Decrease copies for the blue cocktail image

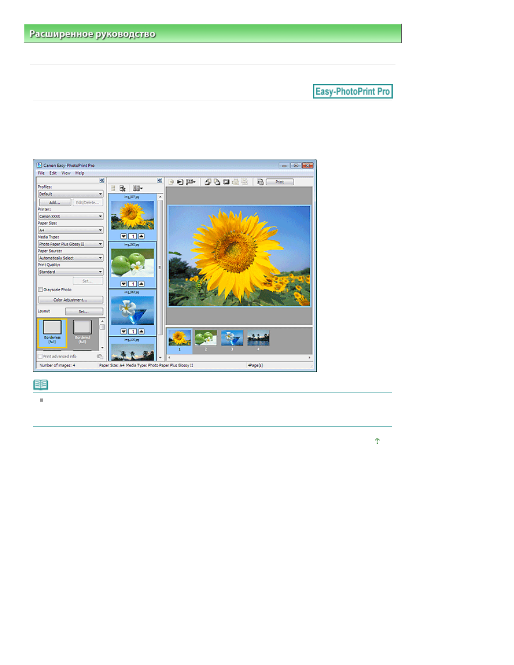pyautogui.click(x=123, y=332)
